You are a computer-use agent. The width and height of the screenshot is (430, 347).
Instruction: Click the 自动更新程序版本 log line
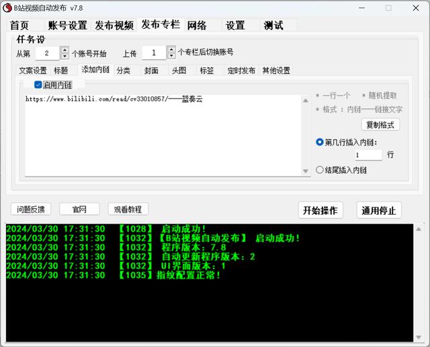point(130,256)
